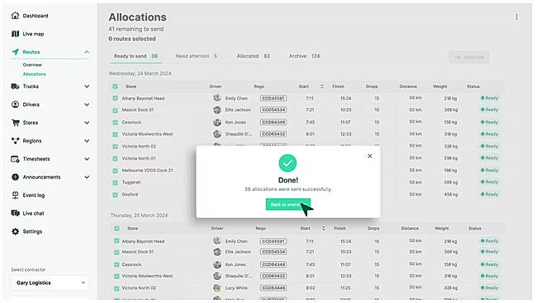Screen dimensions: 536x303
Task: Click the green success checkmark icon
Action: [287, 163]
